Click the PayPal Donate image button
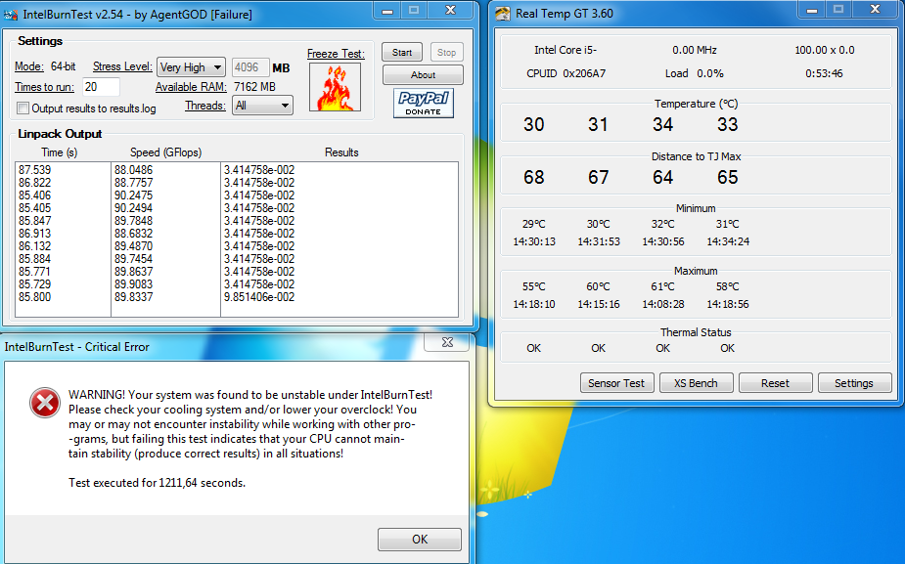 [x=423, y=104]
